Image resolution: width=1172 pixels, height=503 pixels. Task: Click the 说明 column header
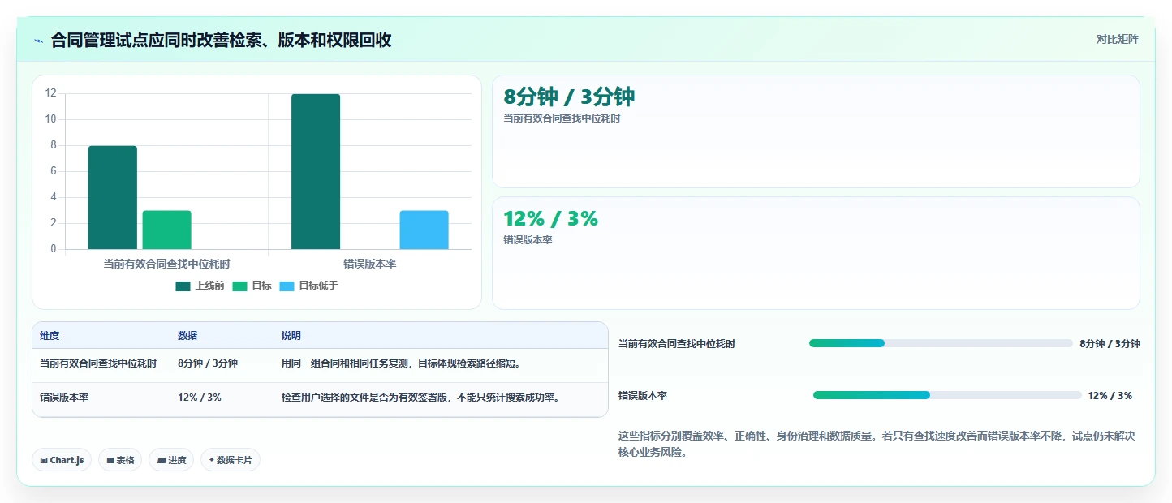coord(291,336)
